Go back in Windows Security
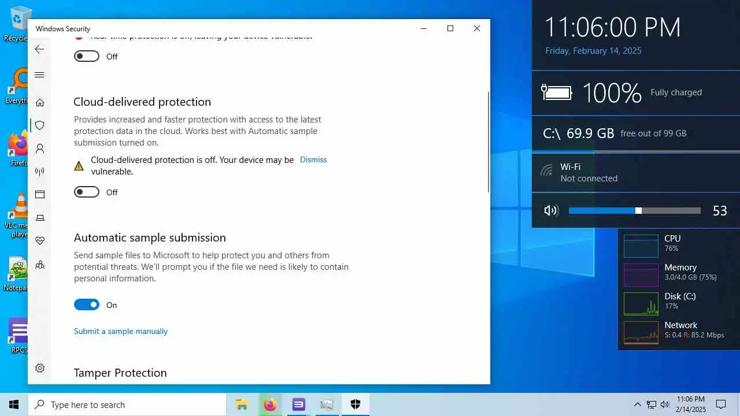The image size is (740, 416). tap(39, 49)
